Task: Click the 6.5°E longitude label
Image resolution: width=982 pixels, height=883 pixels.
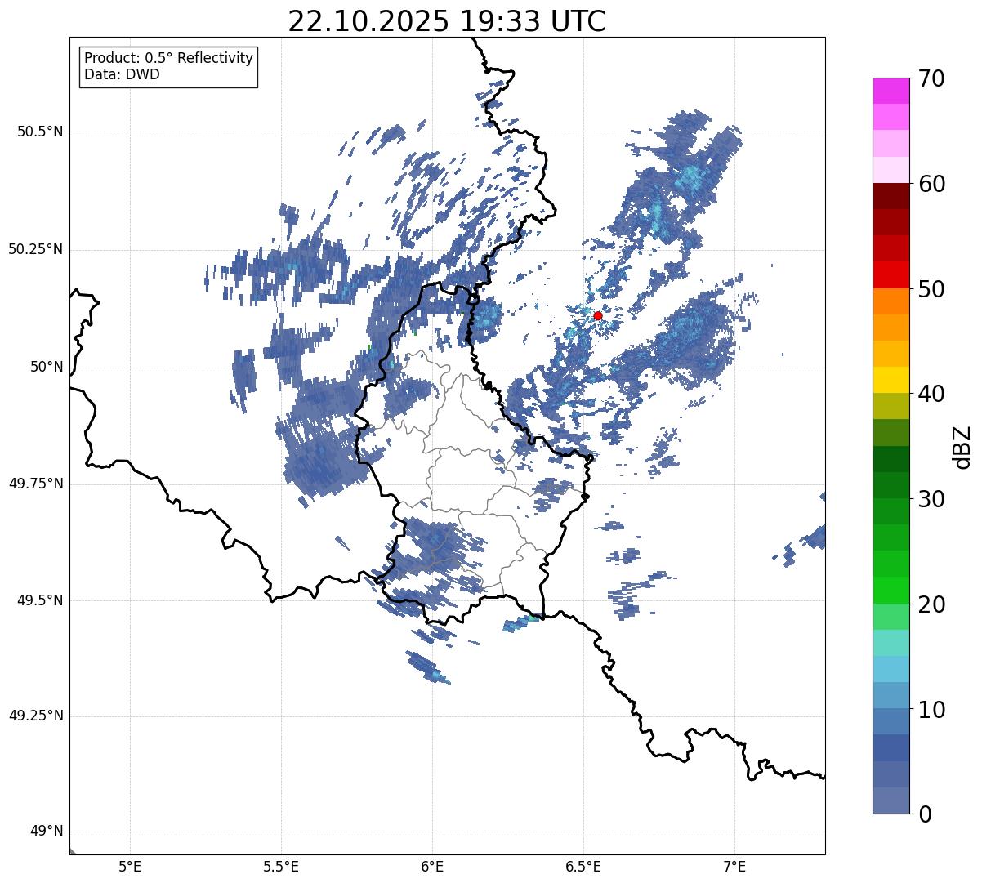Action: coord(583,867)
